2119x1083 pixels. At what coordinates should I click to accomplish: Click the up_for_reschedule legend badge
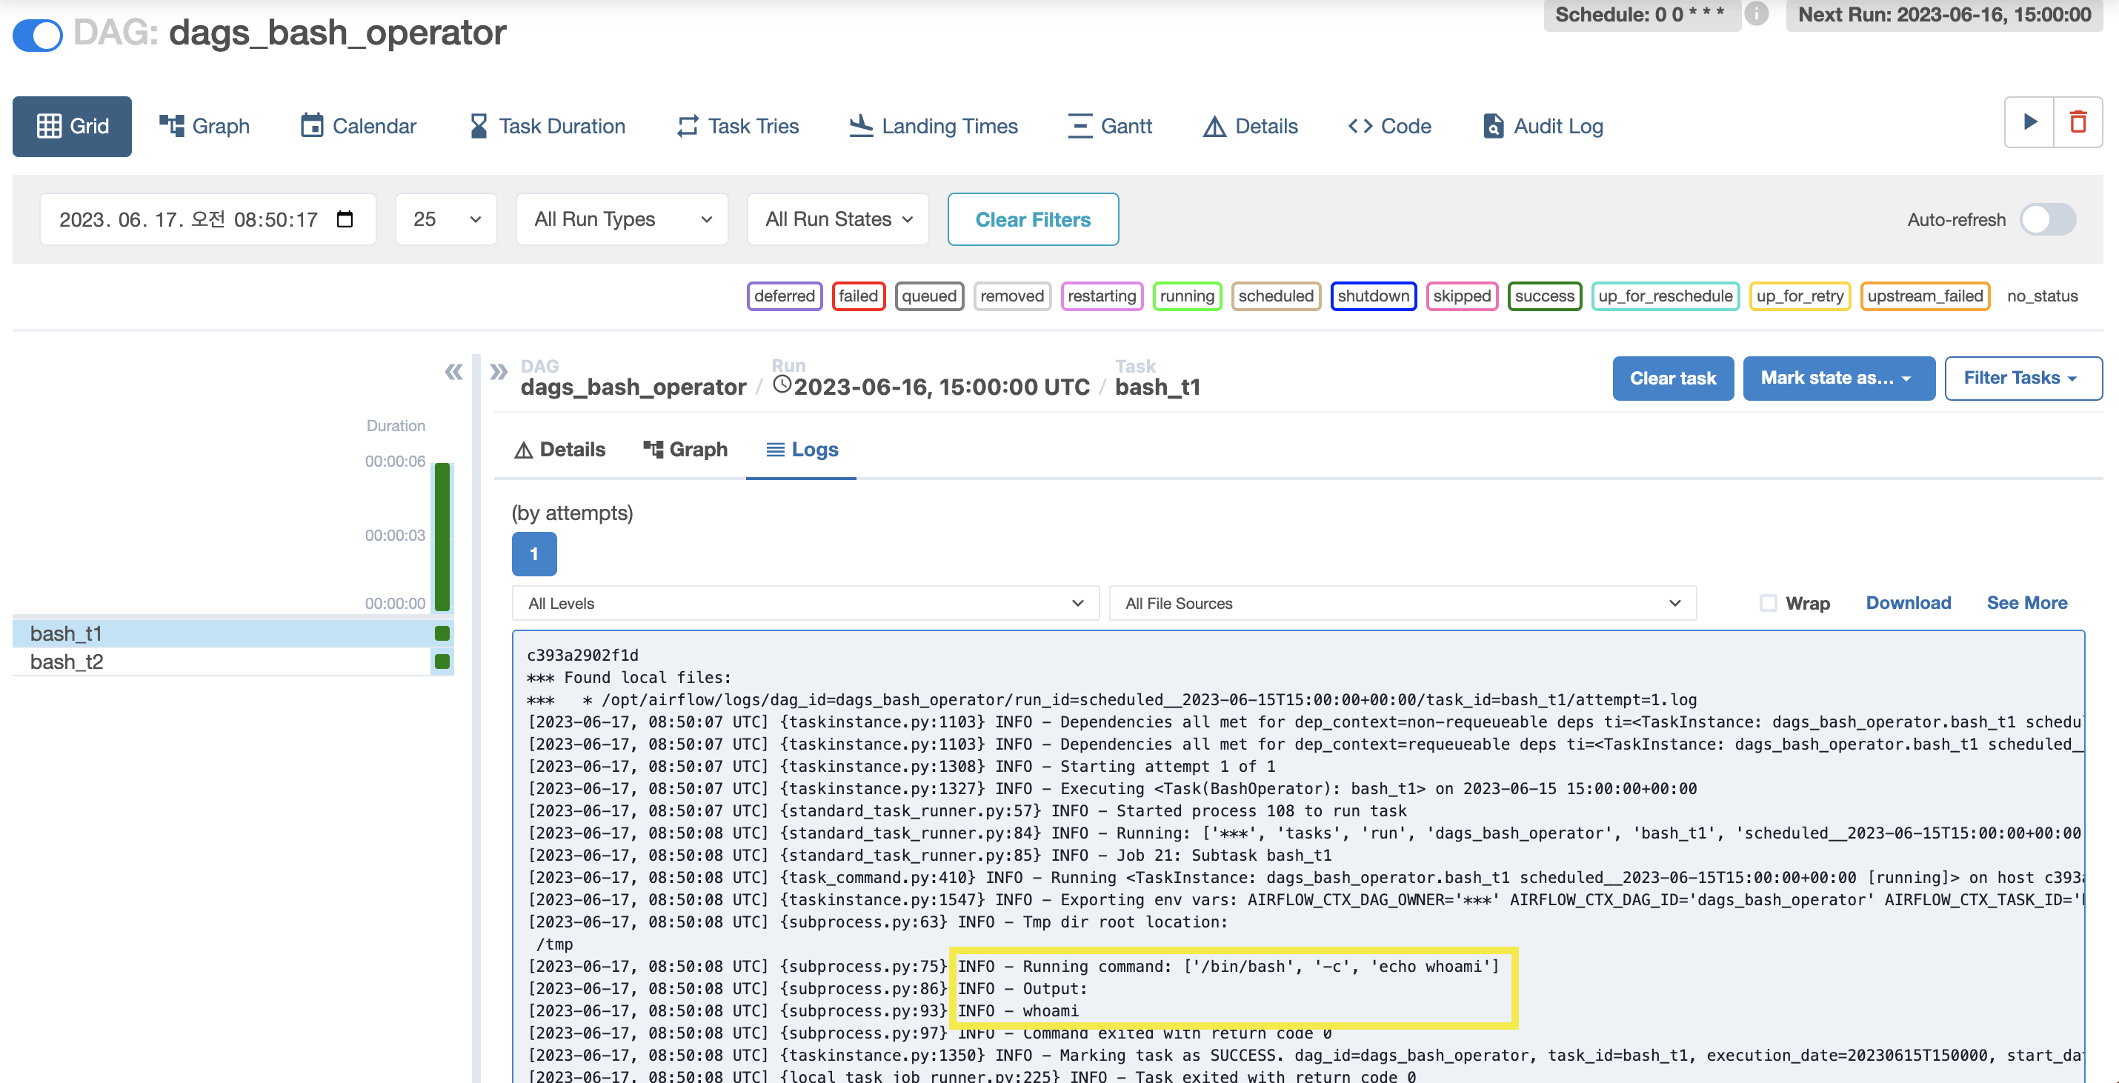click(1665, 296)
